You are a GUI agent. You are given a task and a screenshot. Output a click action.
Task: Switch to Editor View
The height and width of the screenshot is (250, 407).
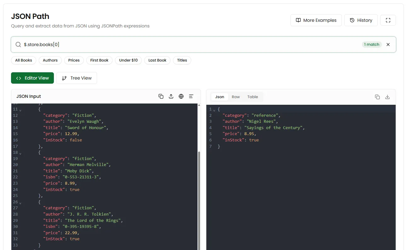click(x=32, y=78)
